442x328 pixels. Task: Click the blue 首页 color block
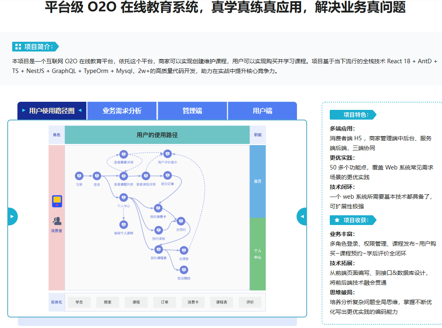[x=258, y=181]
